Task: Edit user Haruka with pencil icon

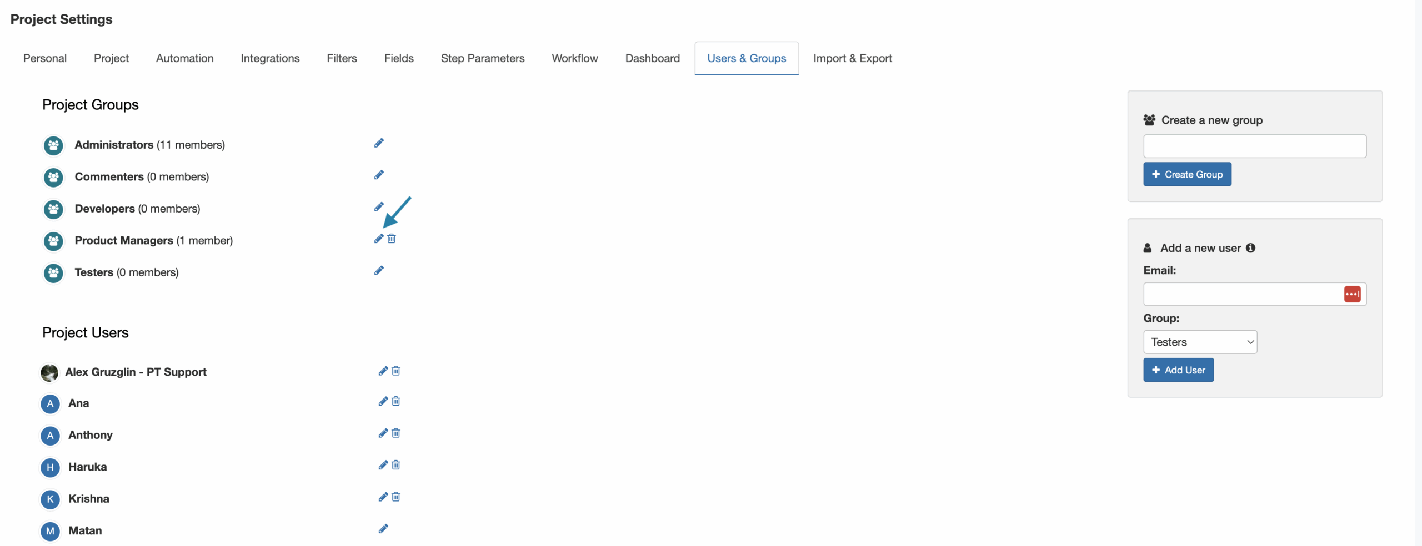Action: [383, 465]
